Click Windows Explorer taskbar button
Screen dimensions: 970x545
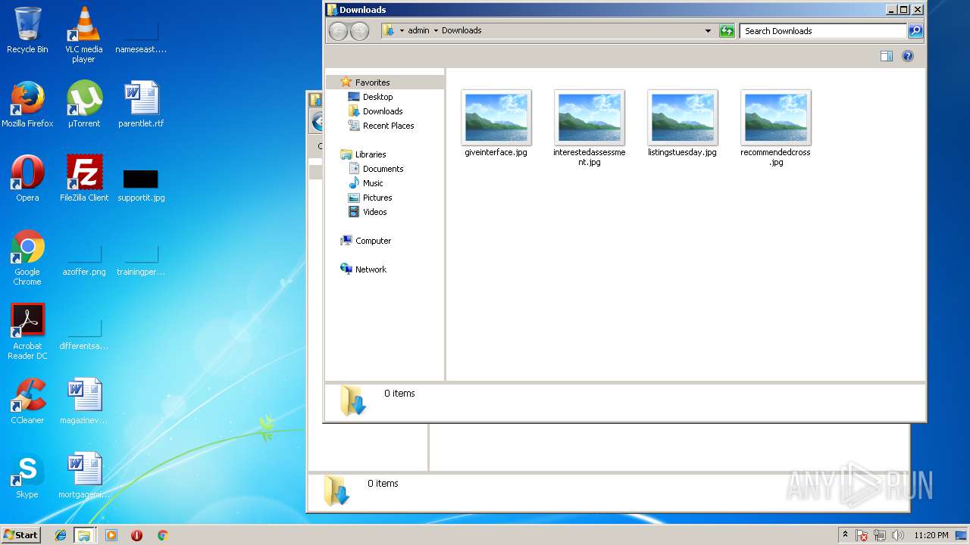tap(84, 535)
